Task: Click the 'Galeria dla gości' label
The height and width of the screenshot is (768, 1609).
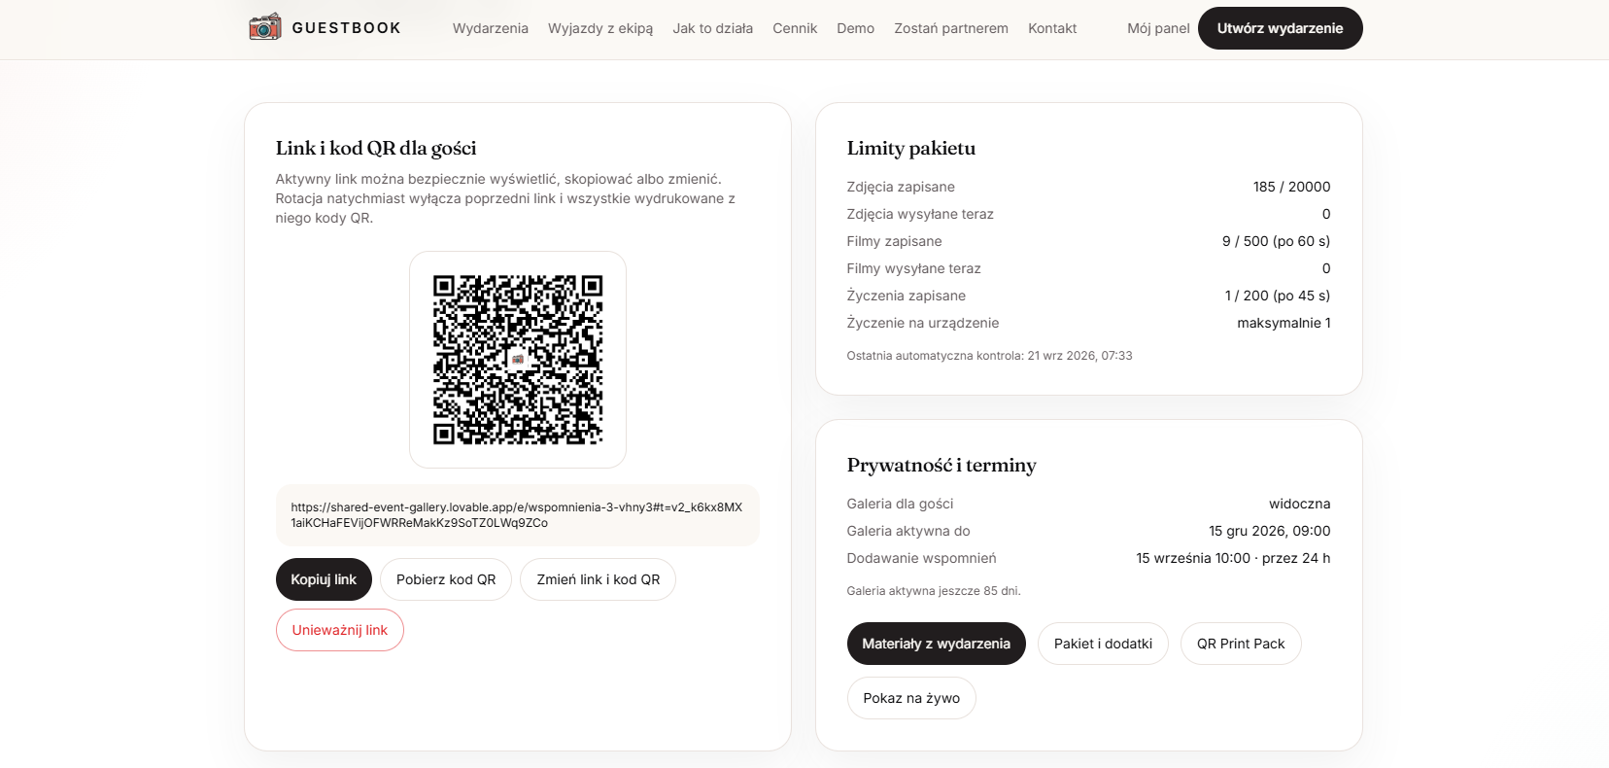Action: pyautogui.click(x=900, y=504)
